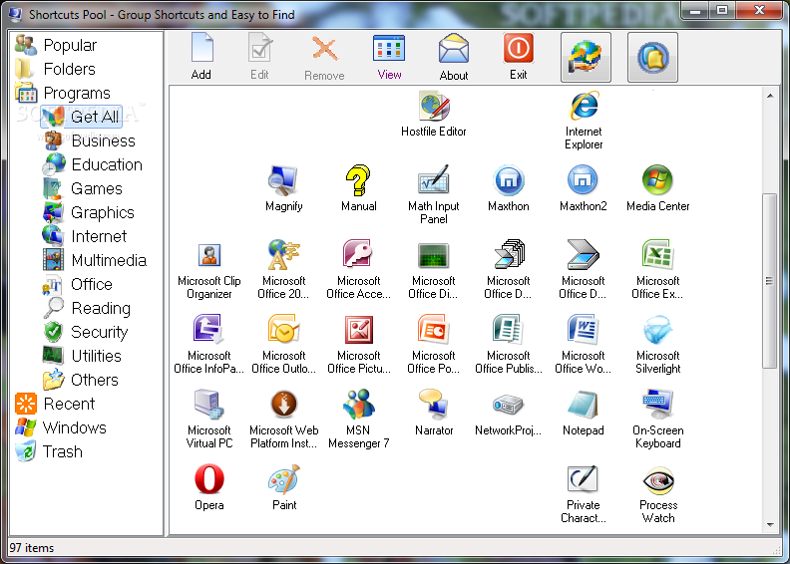Select the Maxthon shortcut icon
The width and height of the screenshot is (790, 564).
point(509,189)
